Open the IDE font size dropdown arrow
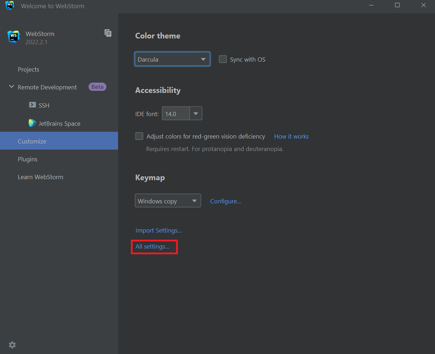Image resolution: width=435 pixels, height=354 pixels. pyautogui.click(x=196, y=114)
